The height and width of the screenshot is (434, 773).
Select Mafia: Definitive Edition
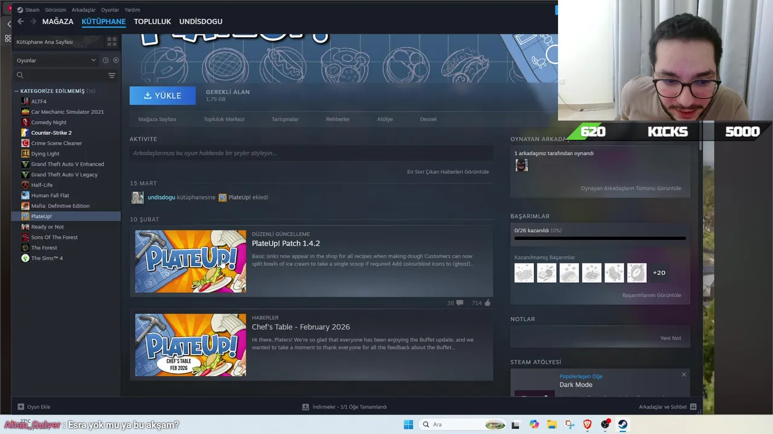(x=60, y=206)
